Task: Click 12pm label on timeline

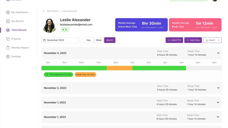Action: [116, 63]
